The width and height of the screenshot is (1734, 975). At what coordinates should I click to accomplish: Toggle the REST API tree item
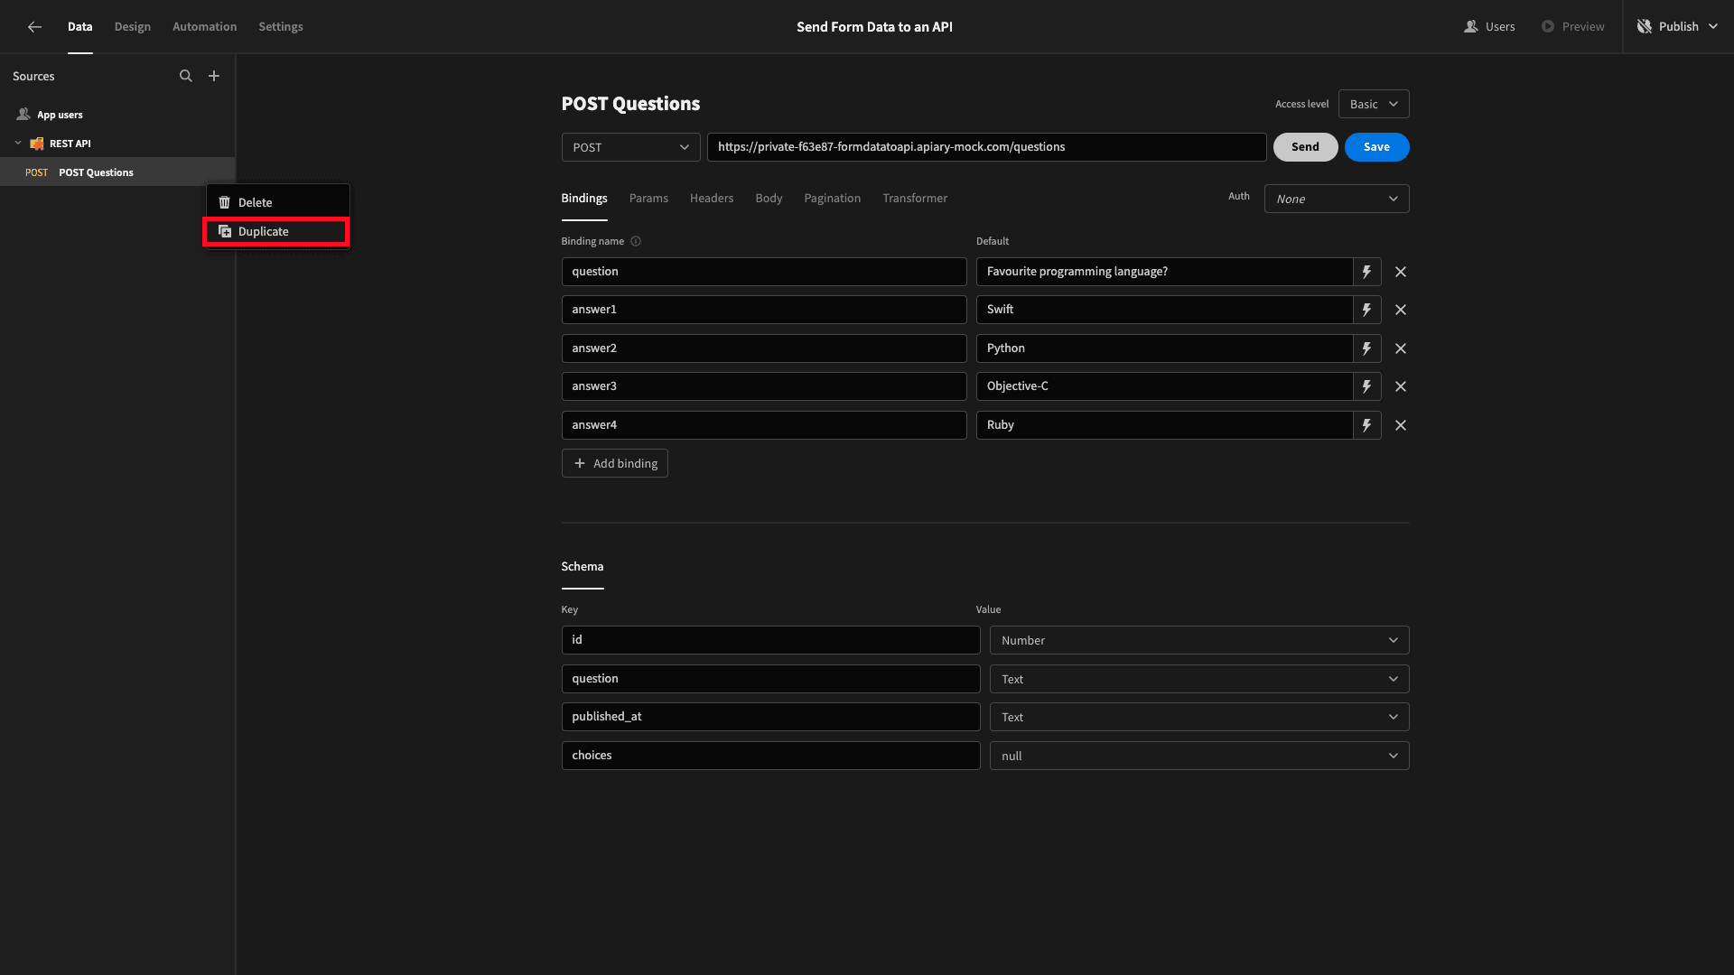point(16,143)
